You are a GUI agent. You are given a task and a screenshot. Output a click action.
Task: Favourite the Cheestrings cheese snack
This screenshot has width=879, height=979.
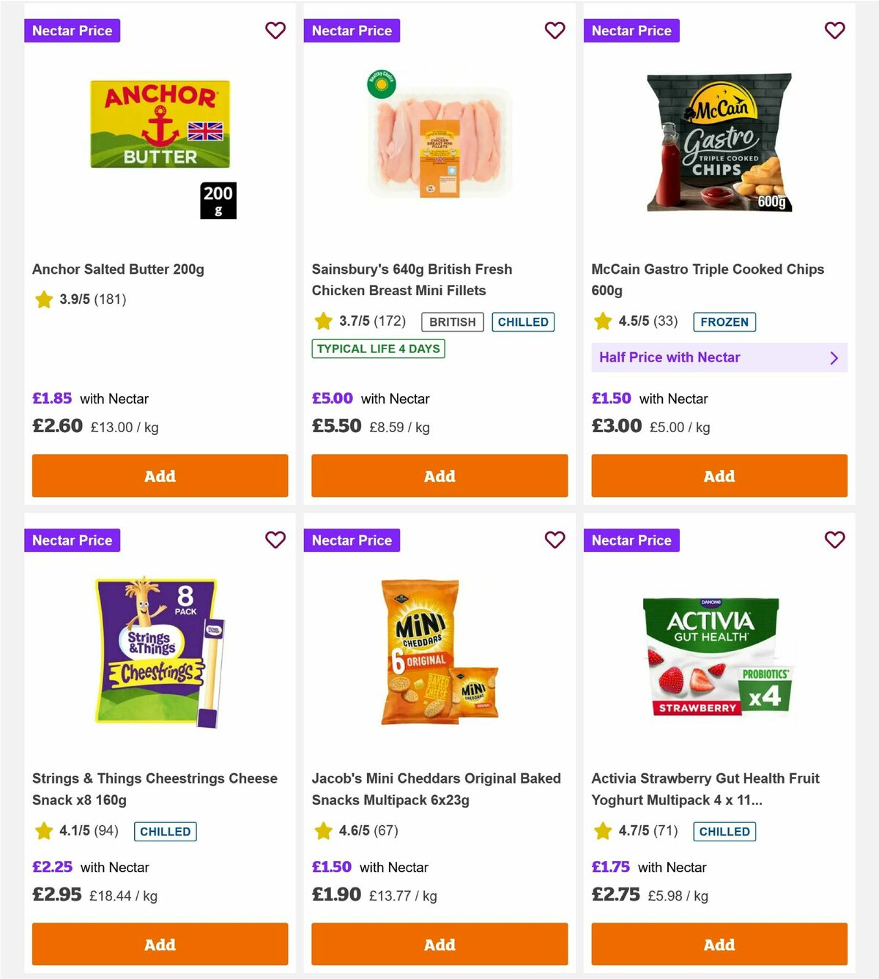[275, 540]
